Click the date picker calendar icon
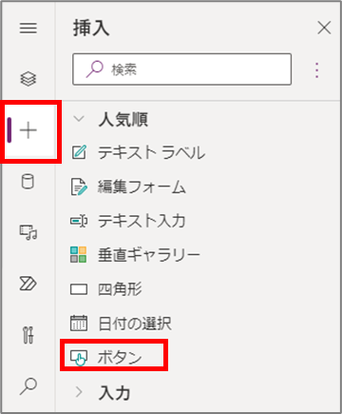342x414 pixels. 79,324
